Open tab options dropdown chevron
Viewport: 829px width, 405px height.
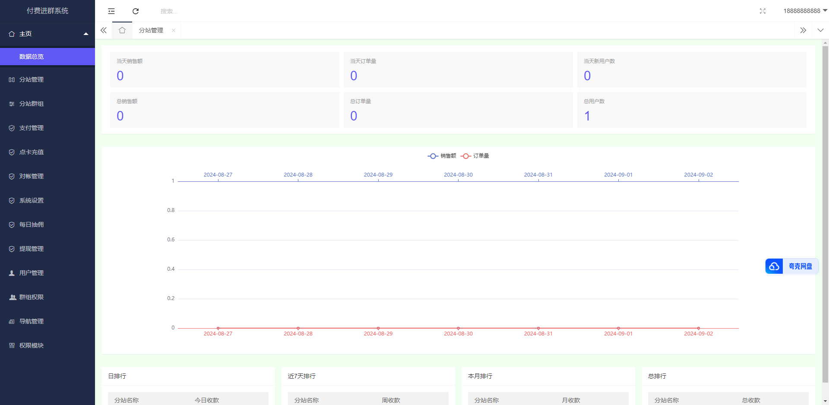click(820, 30)
